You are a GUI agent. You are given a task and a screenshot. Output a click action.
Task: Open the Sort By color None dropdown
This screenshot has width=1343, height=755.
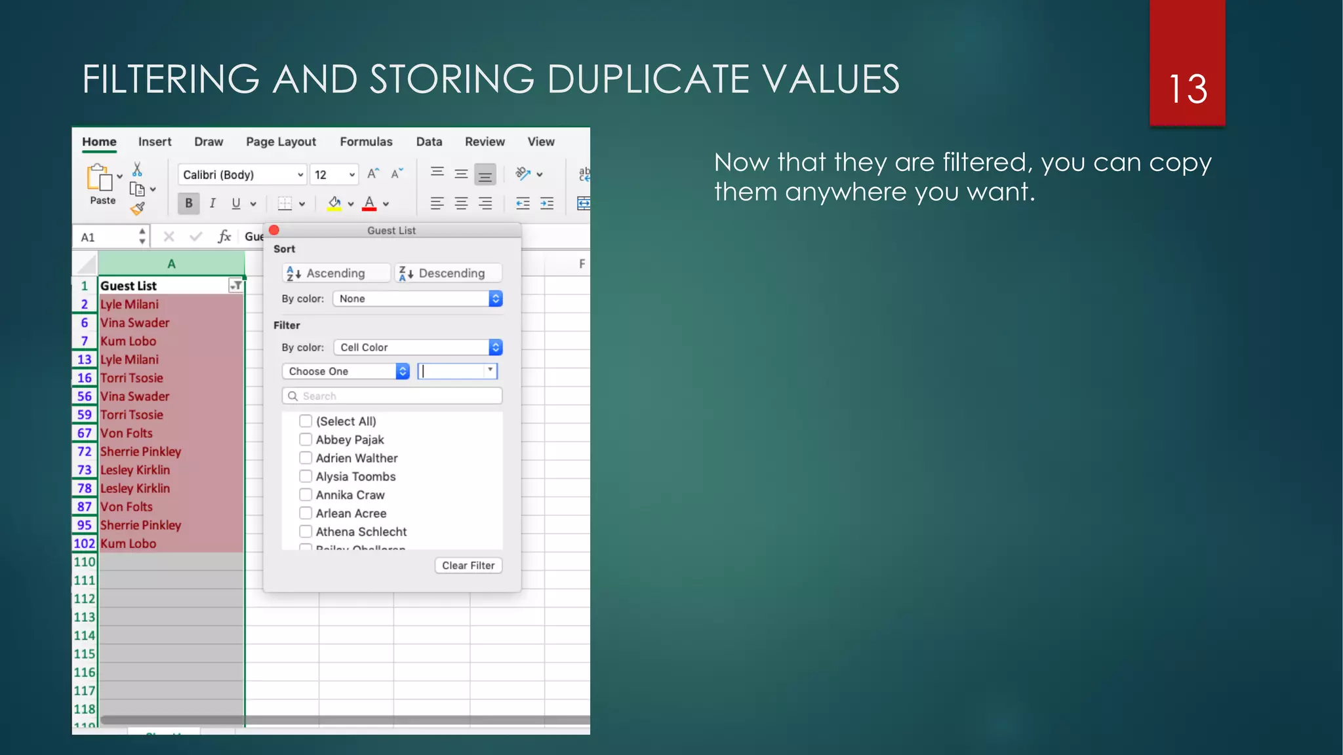pyautogui.click(x=418, y=299)
